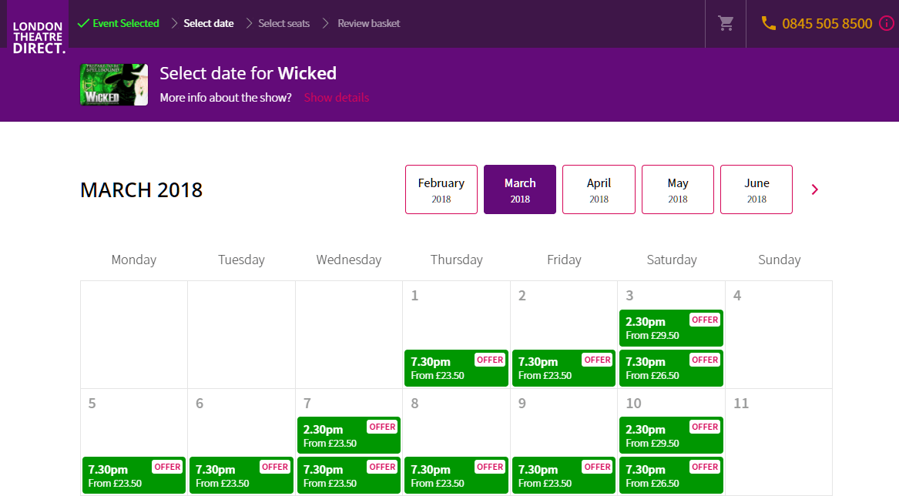
Task: Select Saturday 3 March 7.30pm show
Action: (671, 368)
